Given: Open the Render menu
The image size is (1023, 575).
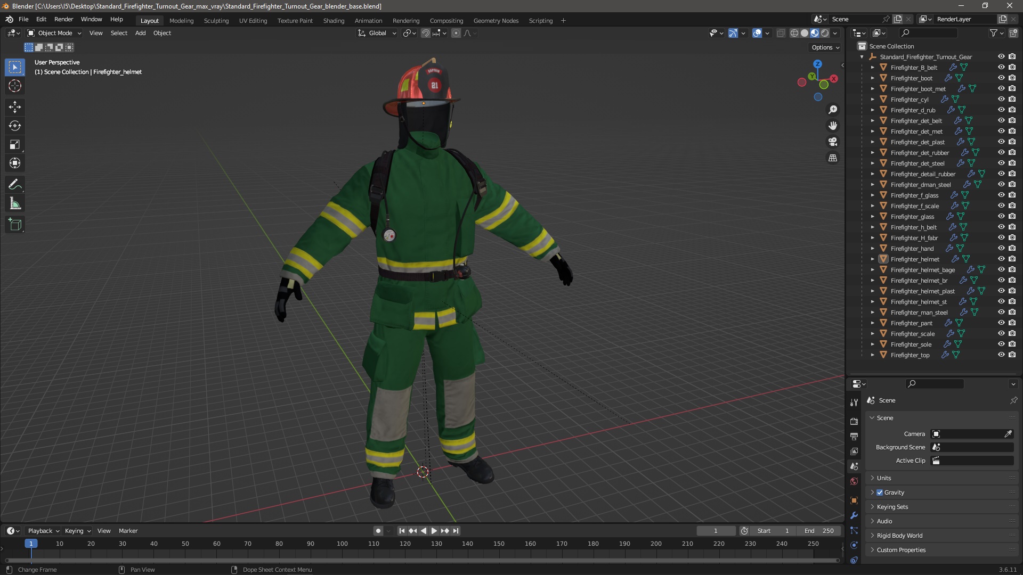Looking at the screenshot, I should coord(63,19).
